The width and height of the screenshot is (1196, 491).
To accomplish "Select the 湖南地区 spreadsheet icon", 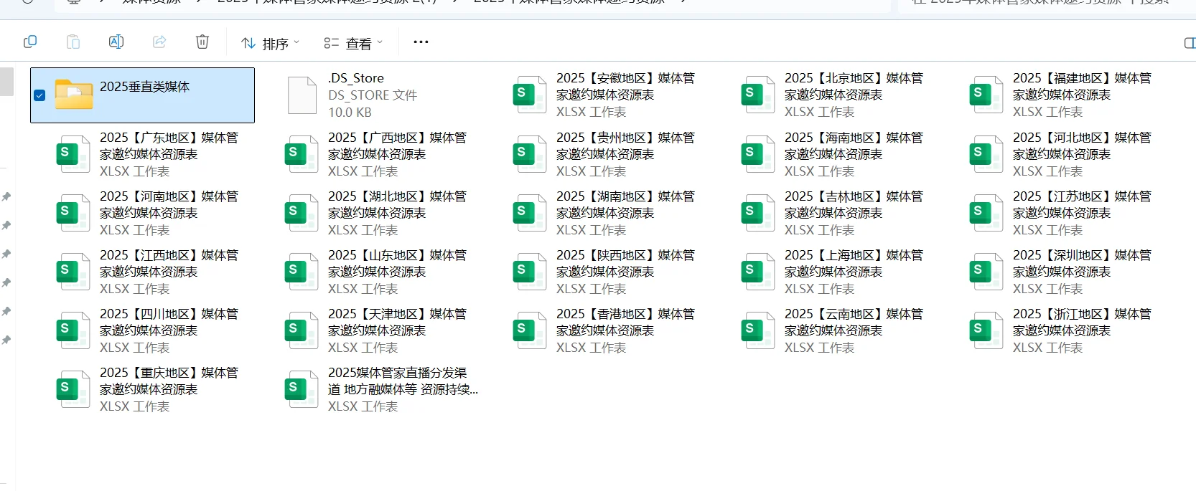I will pyautogui.click(x=530, y=213).
